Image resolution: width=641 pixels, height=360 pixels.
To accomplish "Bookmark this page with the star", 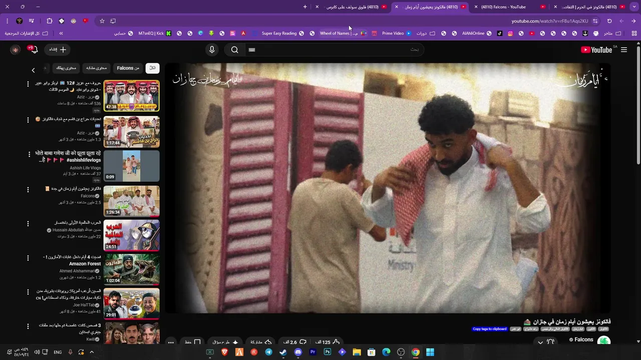I will [102, 21].
